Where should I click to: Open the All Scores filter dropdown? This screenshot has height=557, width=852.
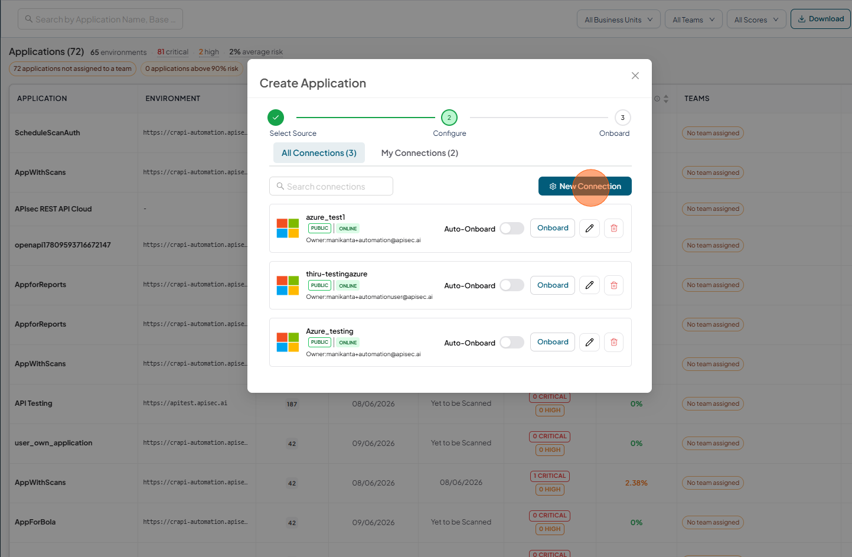756,19
